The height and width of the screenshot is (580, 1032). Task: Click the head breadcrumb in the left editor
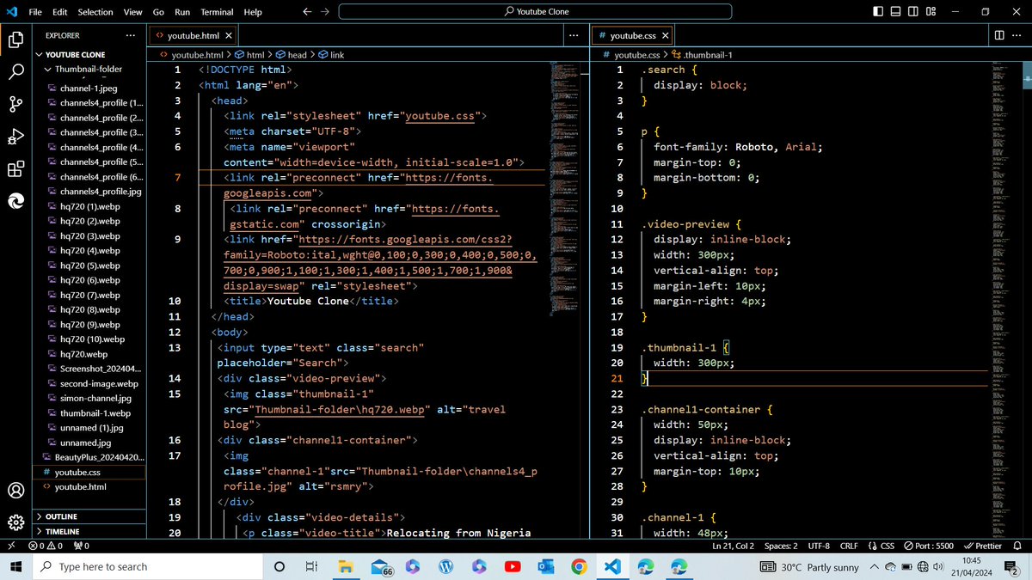(x=291, y=54)
